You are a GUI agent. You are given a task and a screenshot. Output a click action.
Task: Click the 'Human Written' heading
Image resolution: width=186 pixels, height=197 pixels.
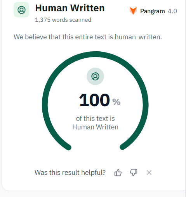[70, 8]
